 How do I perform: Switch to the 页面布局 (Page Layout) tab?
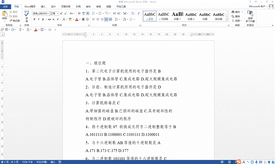click(x=66, y=6)
